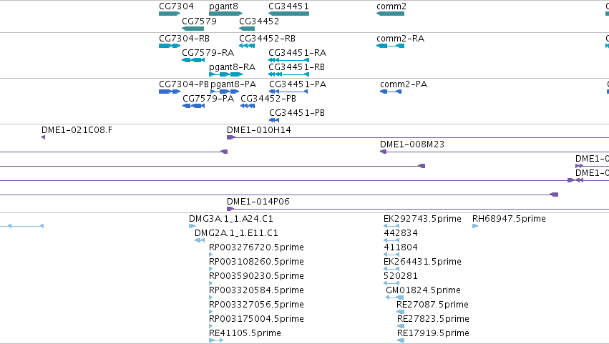
Task: Click the RP003327056.5prime EST label
Action: coord(256,305)
